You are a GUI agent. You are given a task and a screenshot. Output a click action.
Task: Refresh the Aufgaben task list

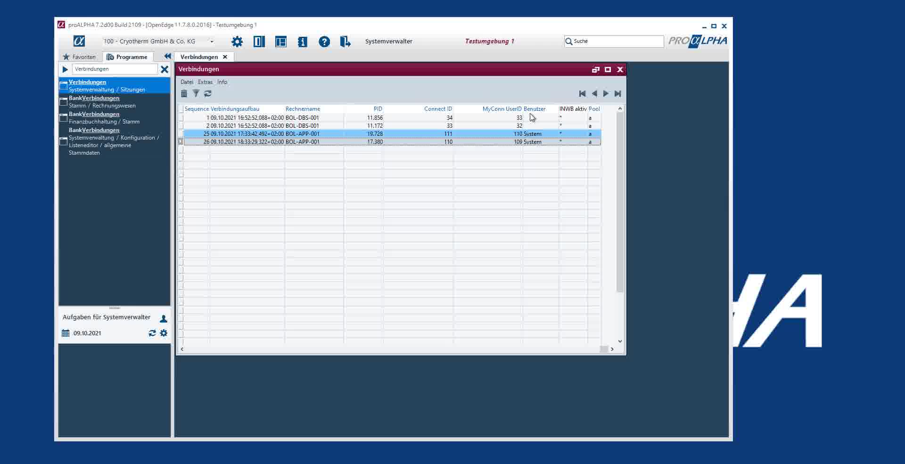tap(152, 333)
